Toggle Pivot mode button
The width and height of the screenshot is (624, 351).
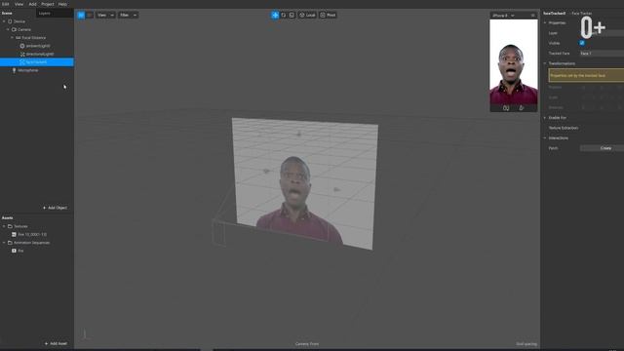(x=328, y=16)
